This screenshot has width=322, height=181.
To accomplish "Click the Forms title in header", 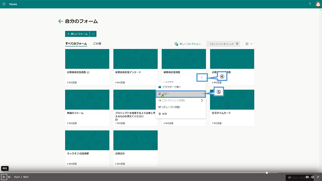I will tap(13, 4).
